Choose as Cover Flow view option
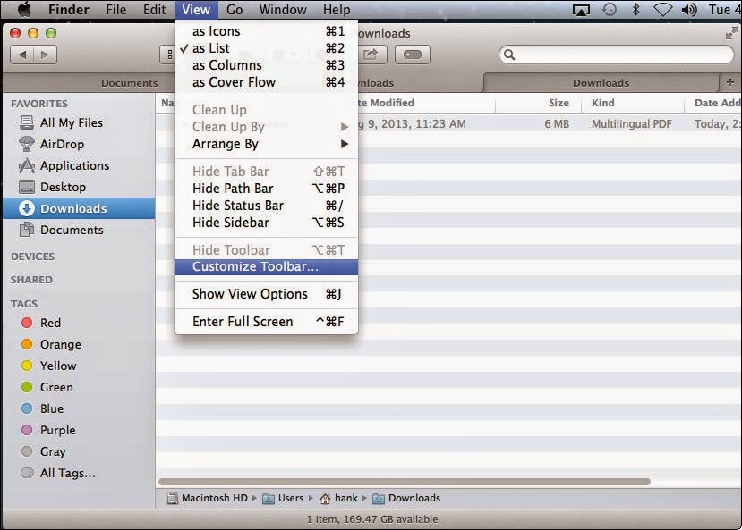 [x=266, y=82]
